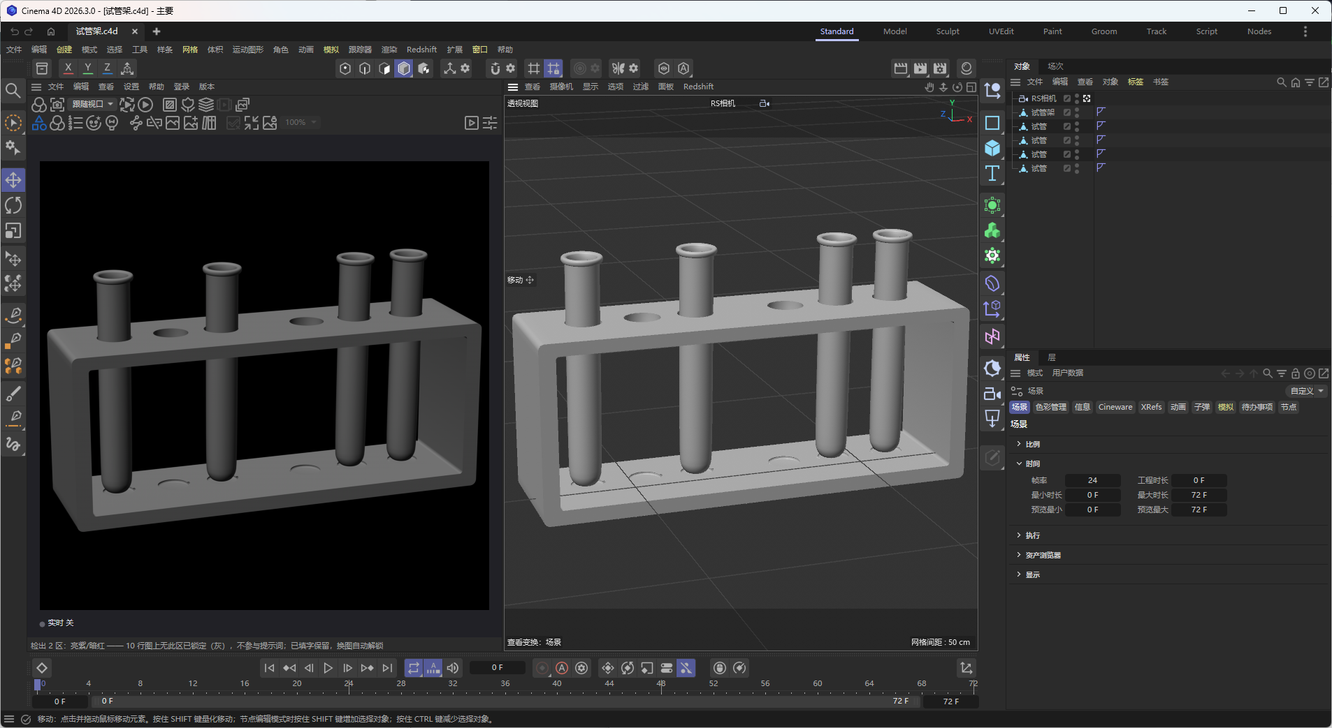Open the Edit Render Settings icon

pos(940,68)
